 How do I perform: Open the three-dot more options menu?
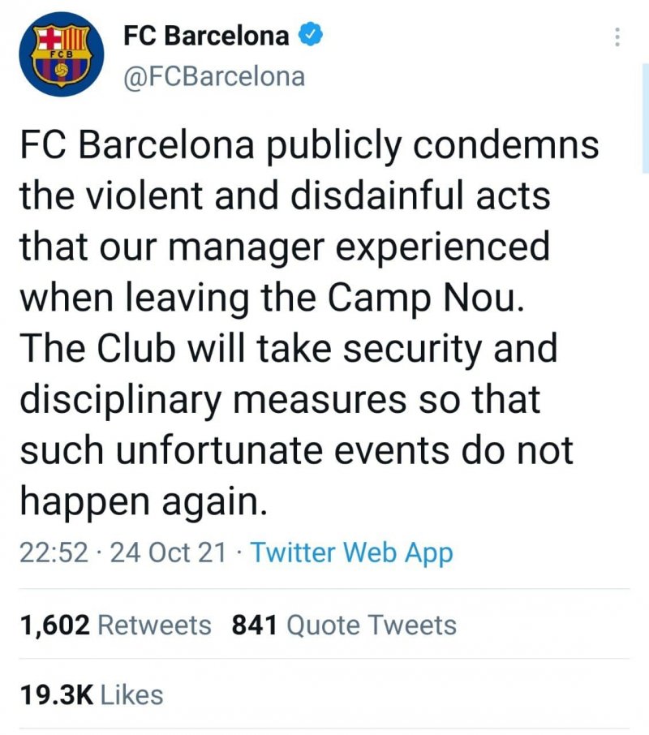click(617, 37)
